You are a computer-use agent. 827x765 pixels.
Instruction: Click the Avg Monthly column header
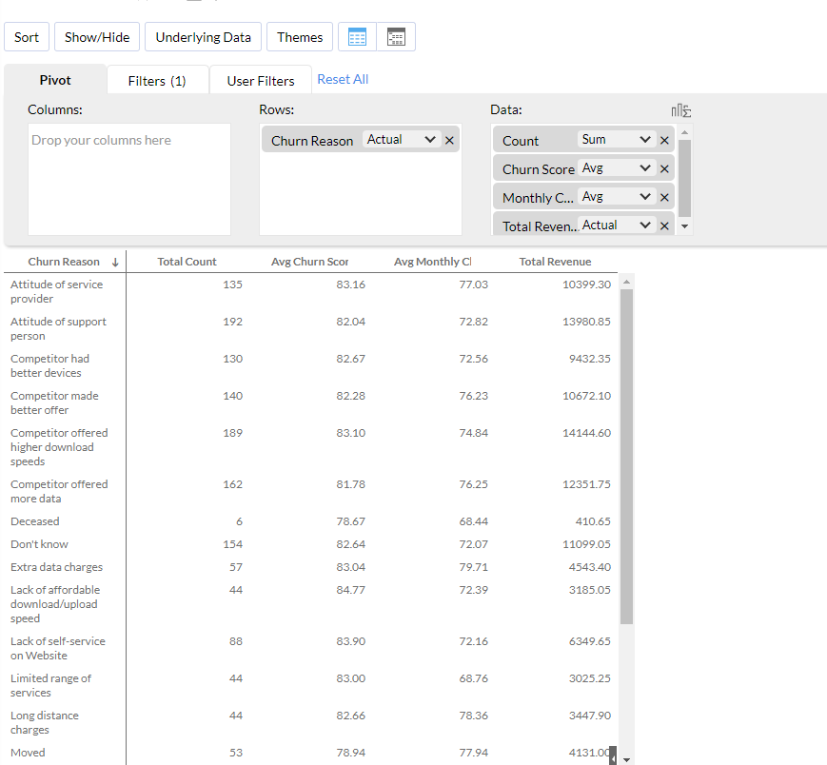point(432,262)
